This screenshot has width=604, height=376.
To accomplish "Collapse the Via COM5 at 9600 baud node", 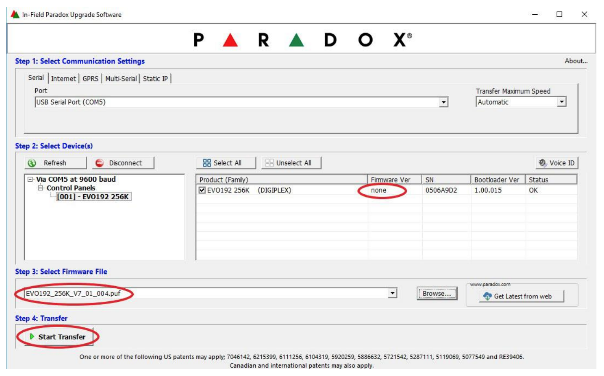I will (30, 179).
